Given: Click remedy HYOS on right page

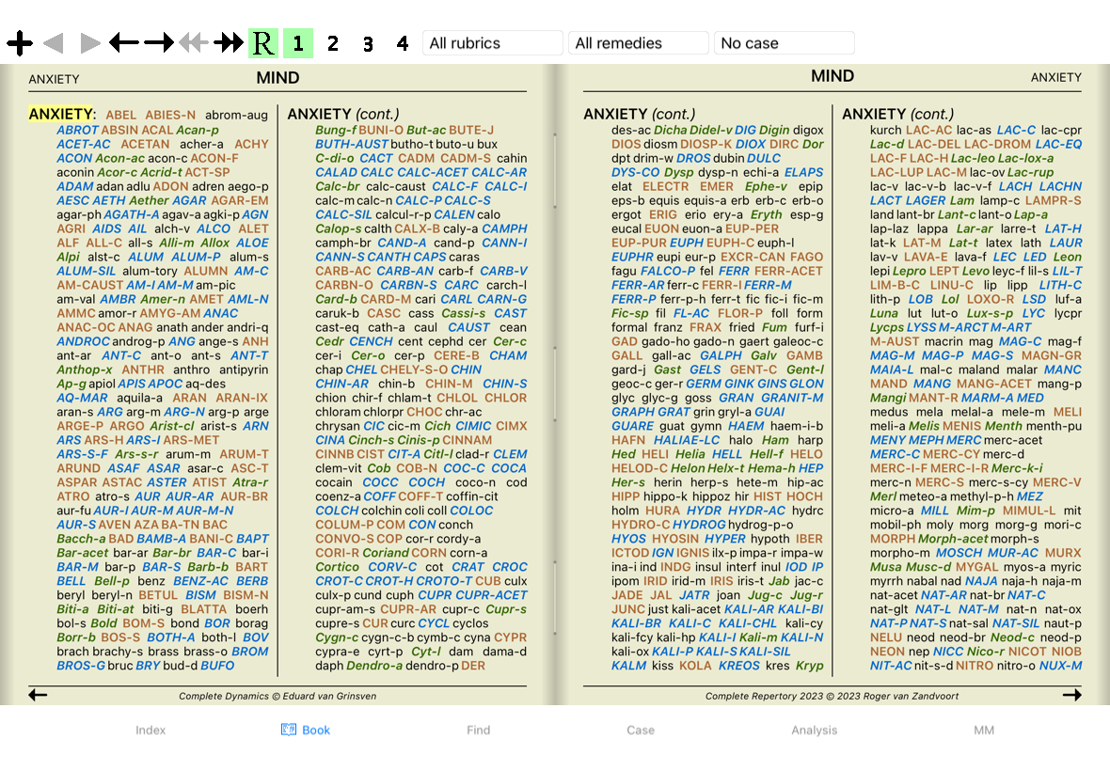Looking at the screenshot, I should (628, 539).
